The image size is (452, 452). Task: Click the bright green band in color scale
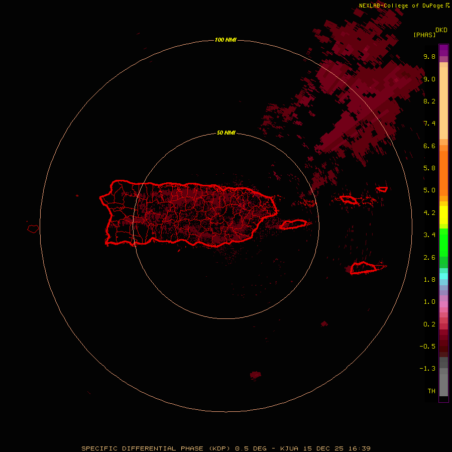[443, 242]
